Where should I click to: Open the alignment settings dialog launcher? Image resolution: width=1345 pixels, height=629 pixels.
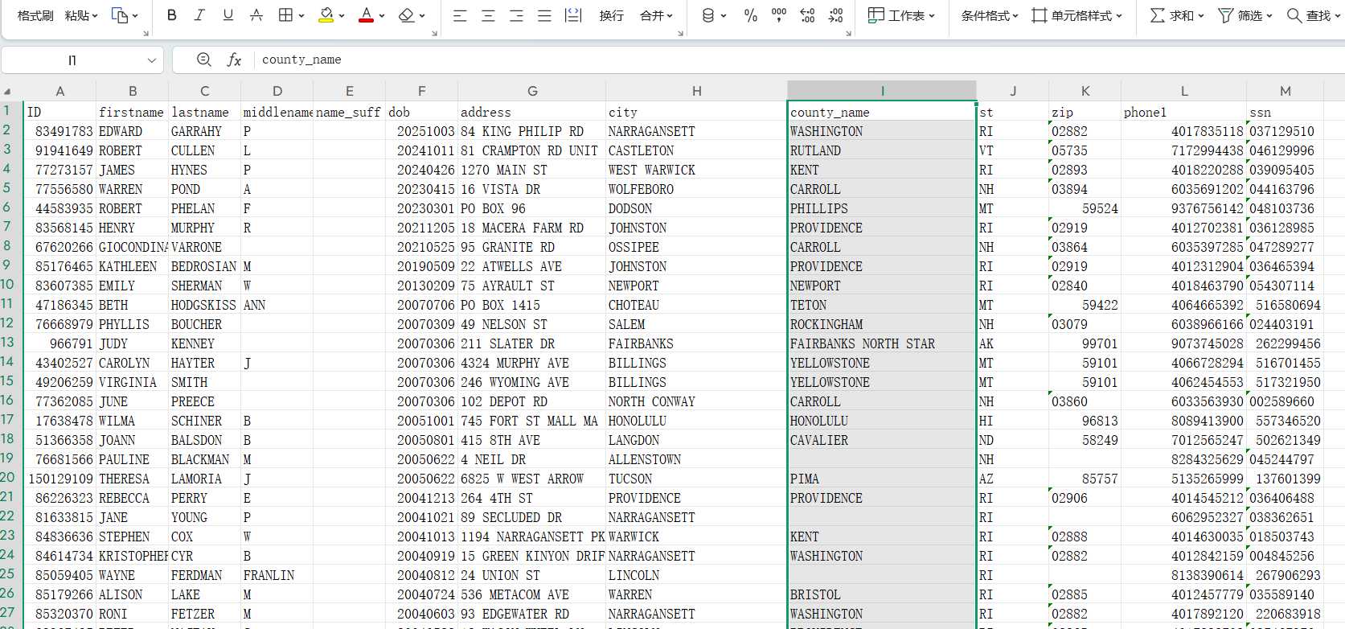[x=680, y=33]
